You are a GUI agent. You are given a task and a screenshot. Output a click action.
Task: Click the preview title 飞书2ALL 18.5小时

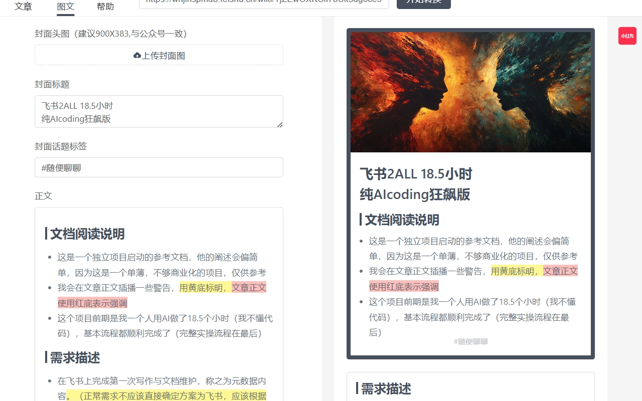tap(416, 174)
